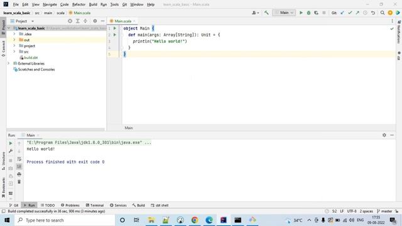The image size is (402, 226).
Task: Click the Git Commit checkmark icon
Action: click(350, 13)
